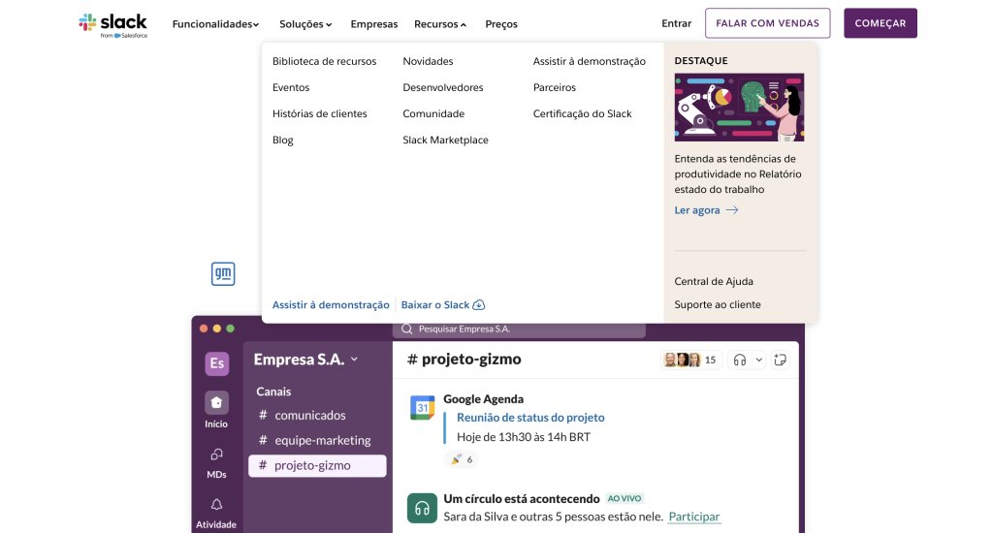Open Certificação do Slack entry
The image size is (993, 533).
(583, 114)
